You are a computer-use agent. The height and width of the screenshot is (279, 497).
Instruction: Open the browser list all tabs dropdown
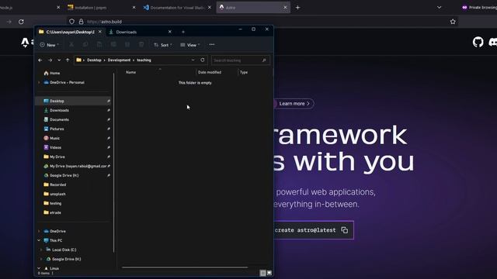[x=439, y=7]
